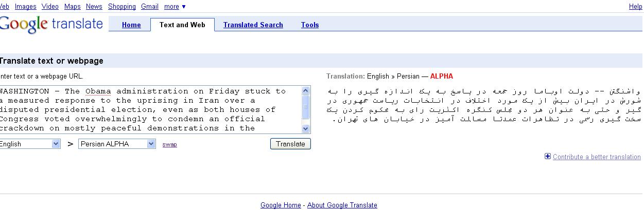Viewport: 644px width, 210px height.
Task: Click the Google Home footer link
Action: [x=281, y=205]
